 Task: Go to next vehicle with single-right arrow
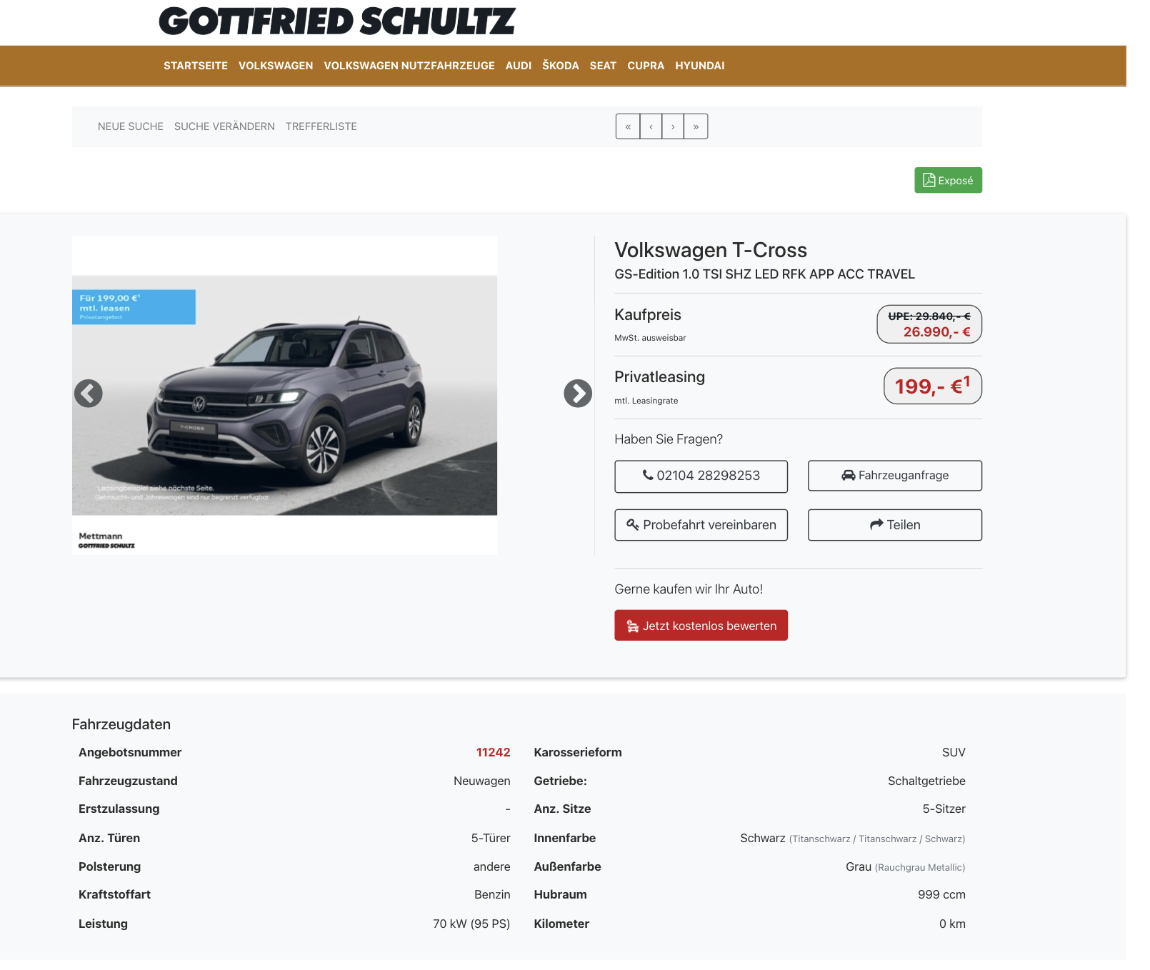(673, 126)
